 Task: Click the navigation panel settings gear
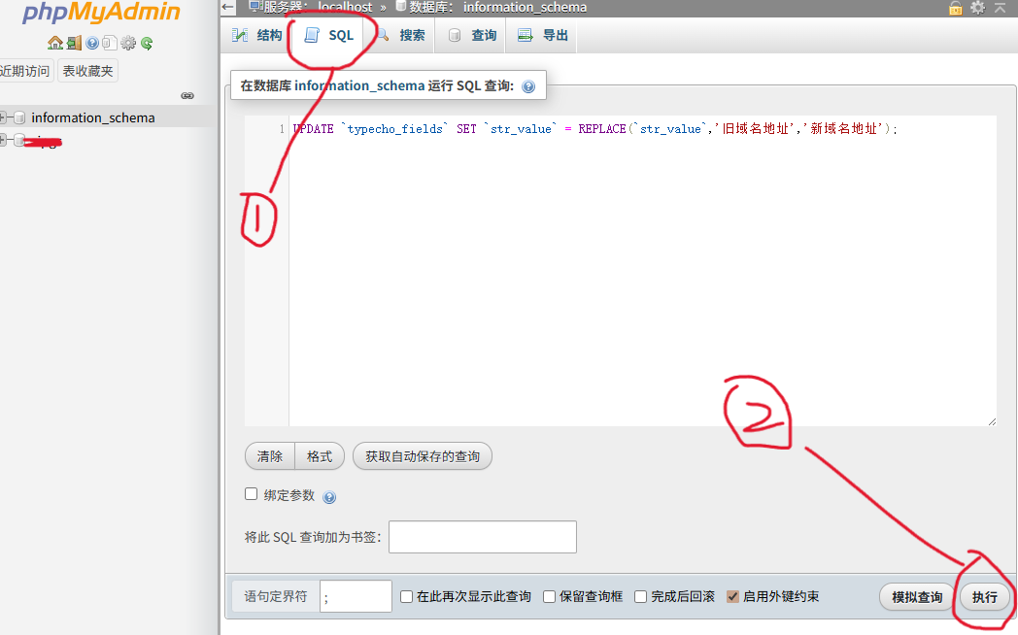tap(128, 43)
